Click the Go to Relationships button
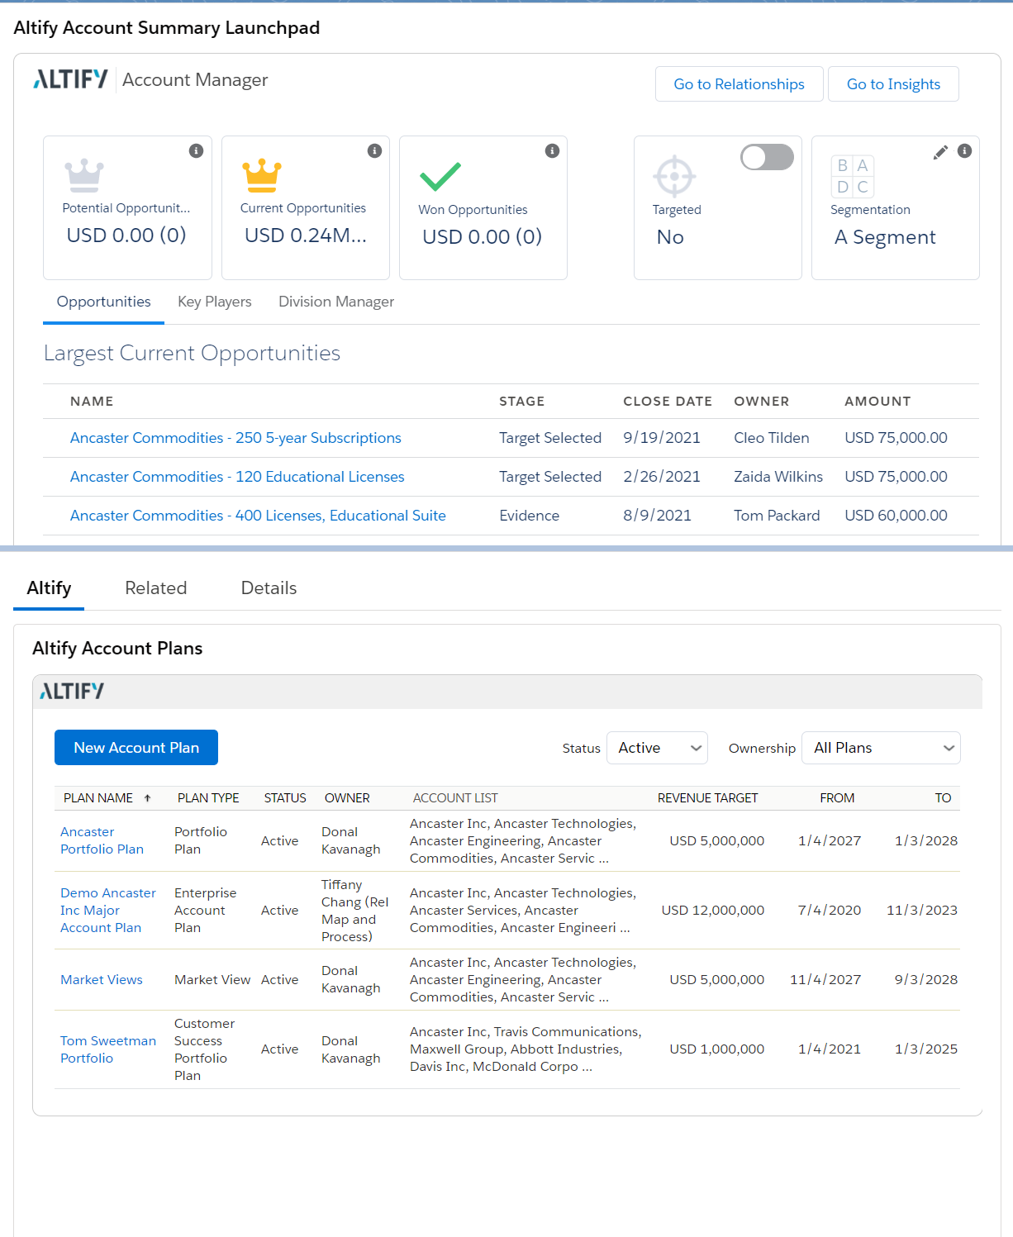Screen dimensions: 1013x1237 click(x=740, y=84)
